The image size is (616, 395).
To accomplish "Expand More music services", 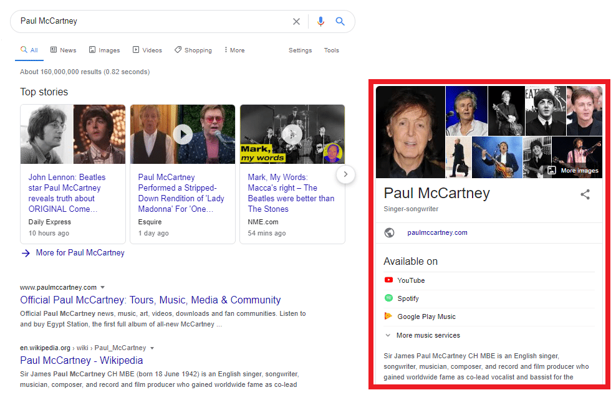I will coord(428,335).
